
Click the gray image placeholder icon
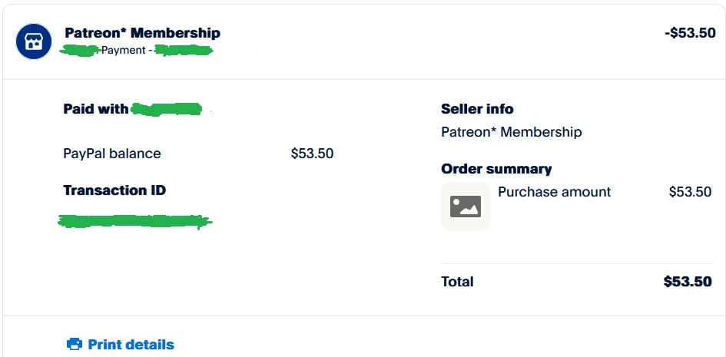[x=466, y=207]
